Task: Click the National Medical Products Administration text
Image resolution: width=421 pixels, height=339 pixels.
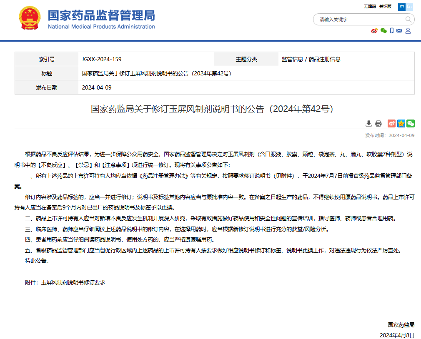Action: click(101, 27)
